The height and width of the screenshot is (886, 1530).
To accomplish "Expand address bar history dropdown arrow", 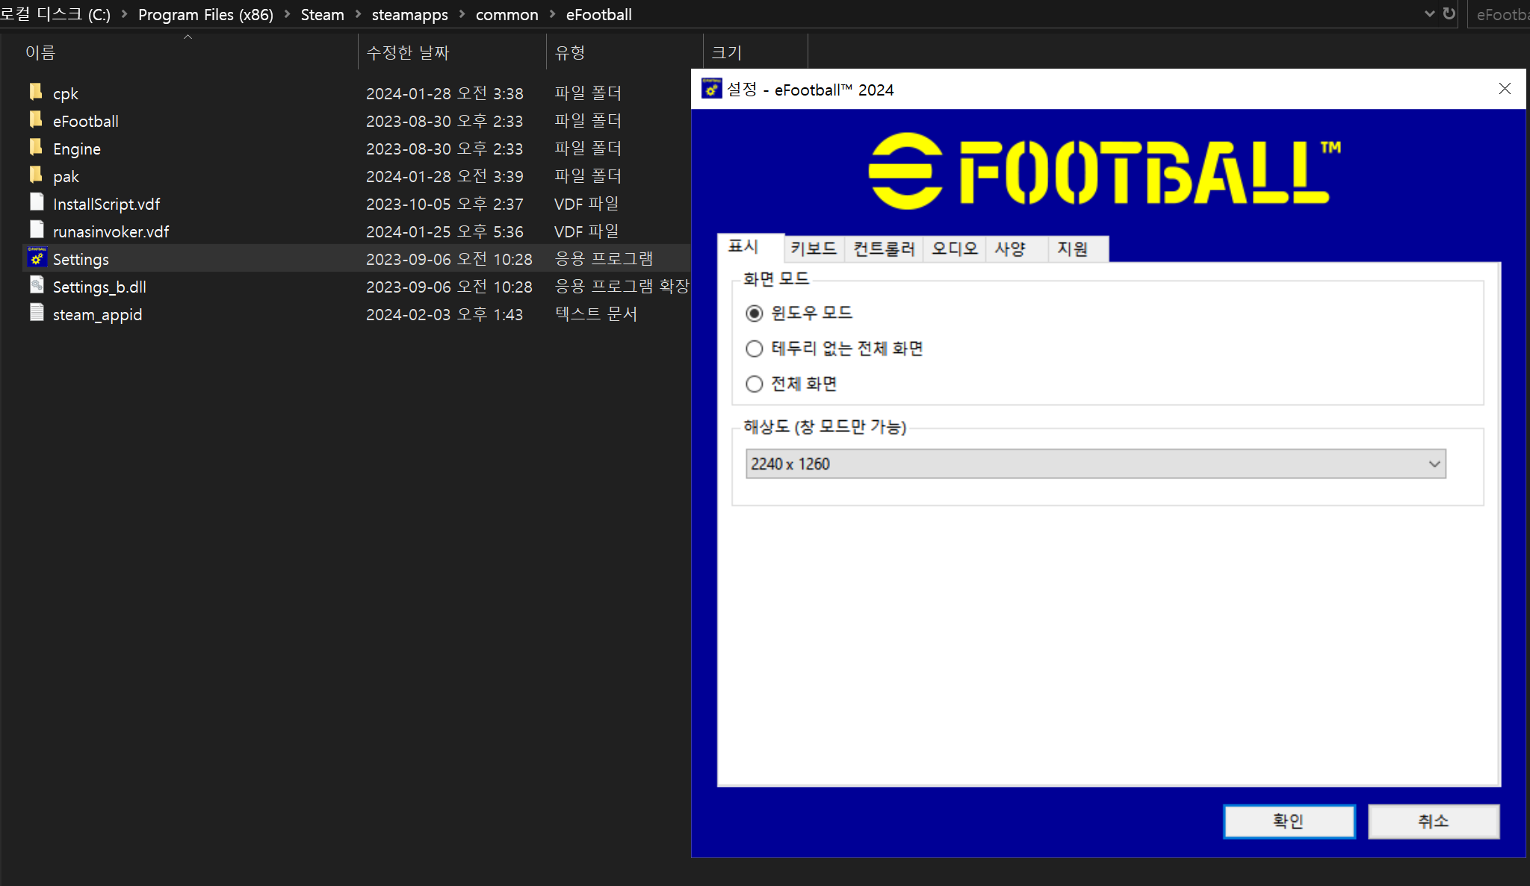I will (1430, 13).
